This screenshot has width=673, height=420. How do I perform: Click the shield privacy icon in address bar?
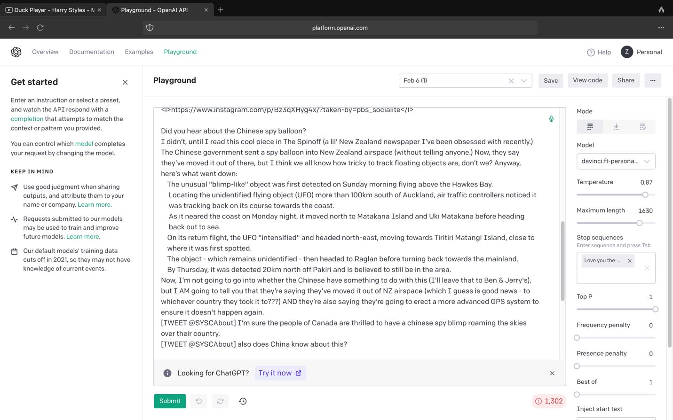tap(150, 28)
